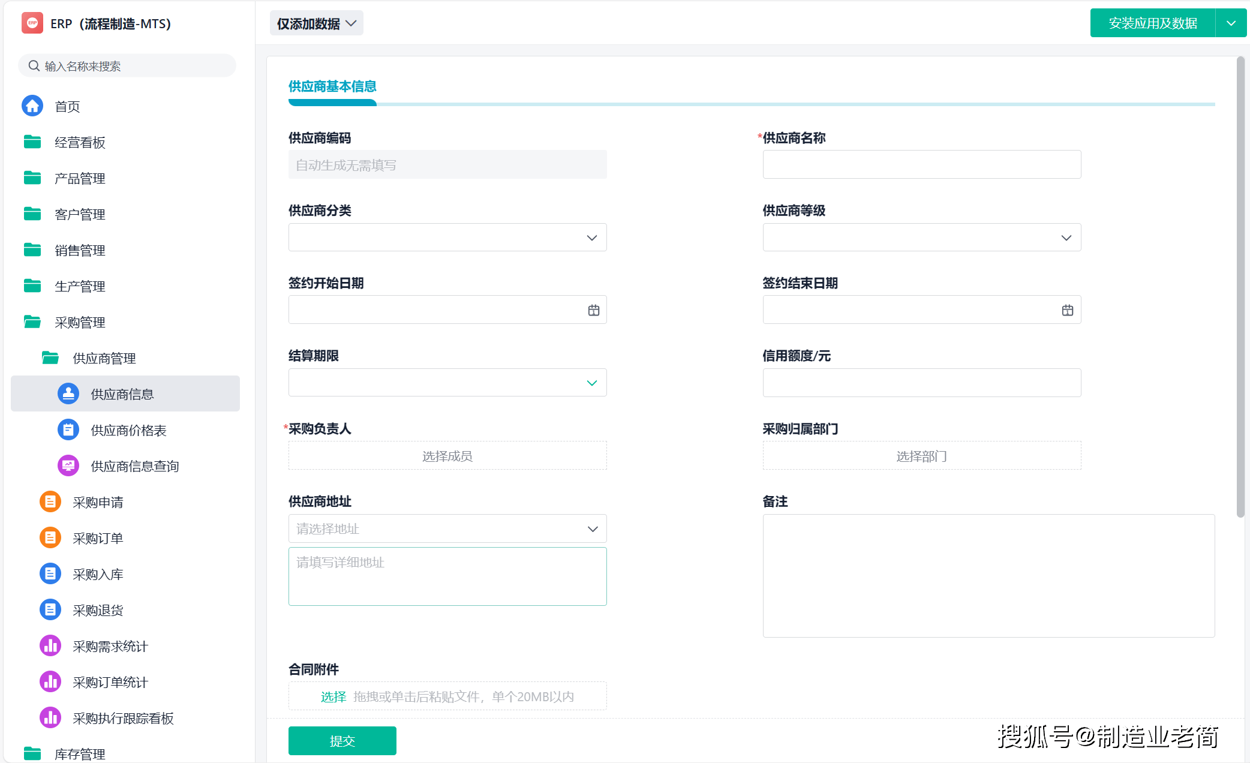The image size is (1250, 763).
Task: Open calendar icon for 签约结束日期
Action: 1068,310
